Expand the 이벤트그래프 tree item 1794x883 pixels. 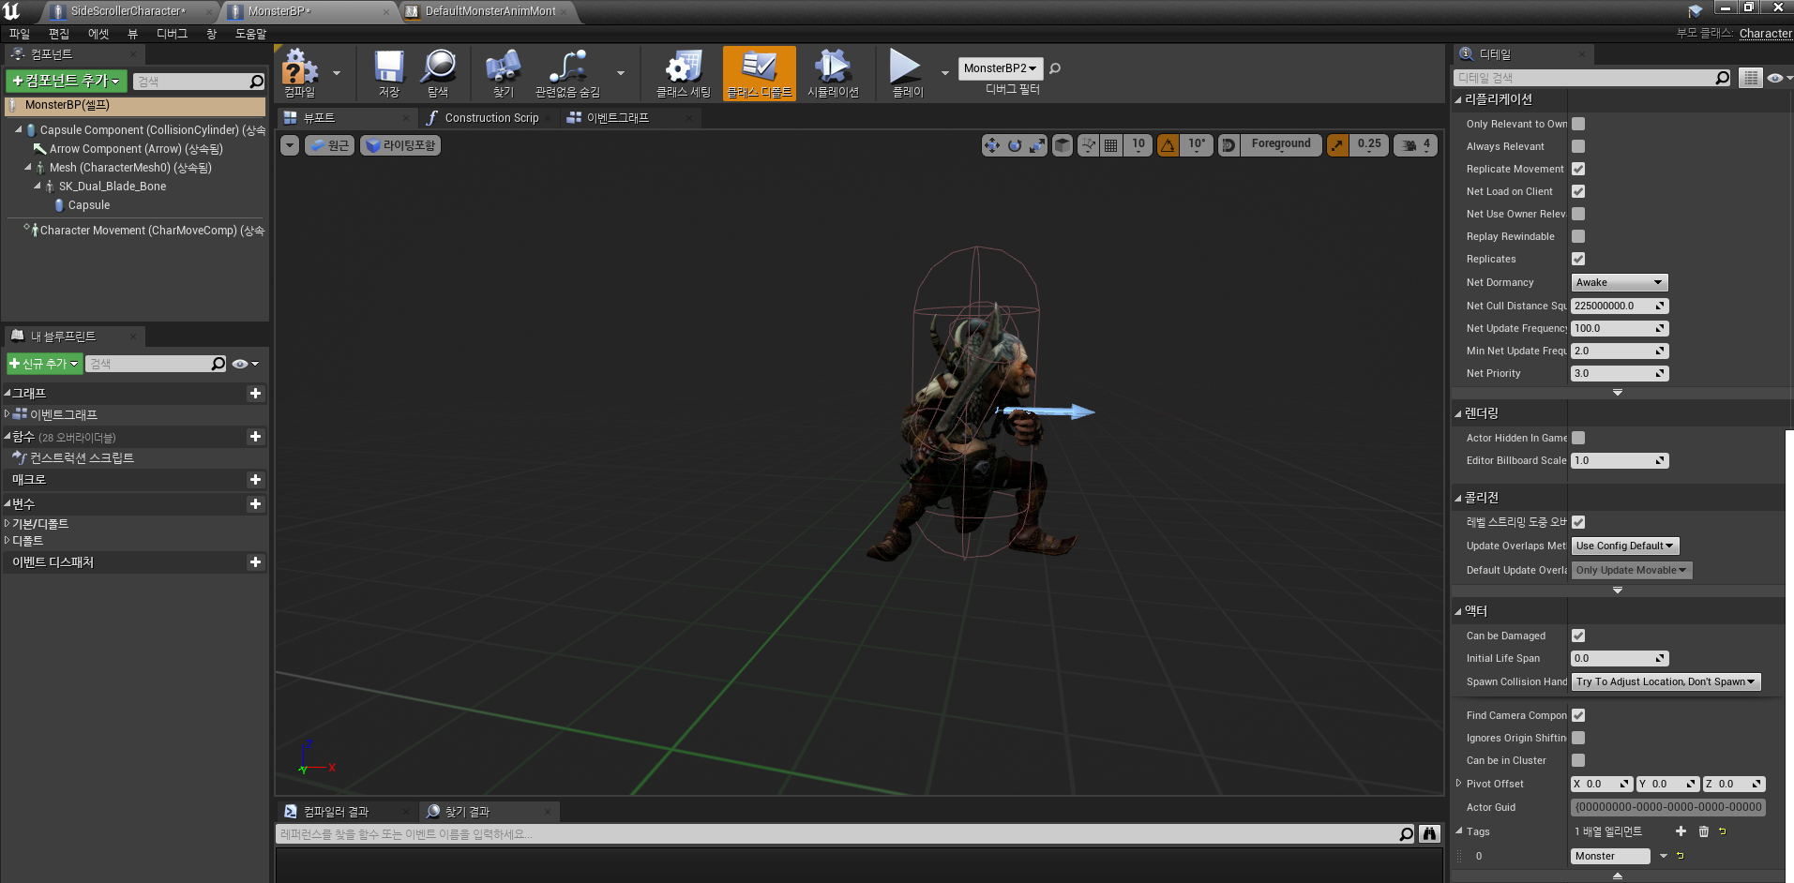8,413
